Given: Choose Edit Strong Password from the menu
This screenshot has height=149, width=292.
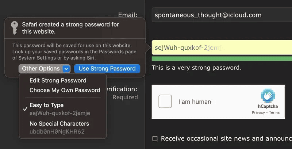Looking at the screenshot, I should coord(58,80).
